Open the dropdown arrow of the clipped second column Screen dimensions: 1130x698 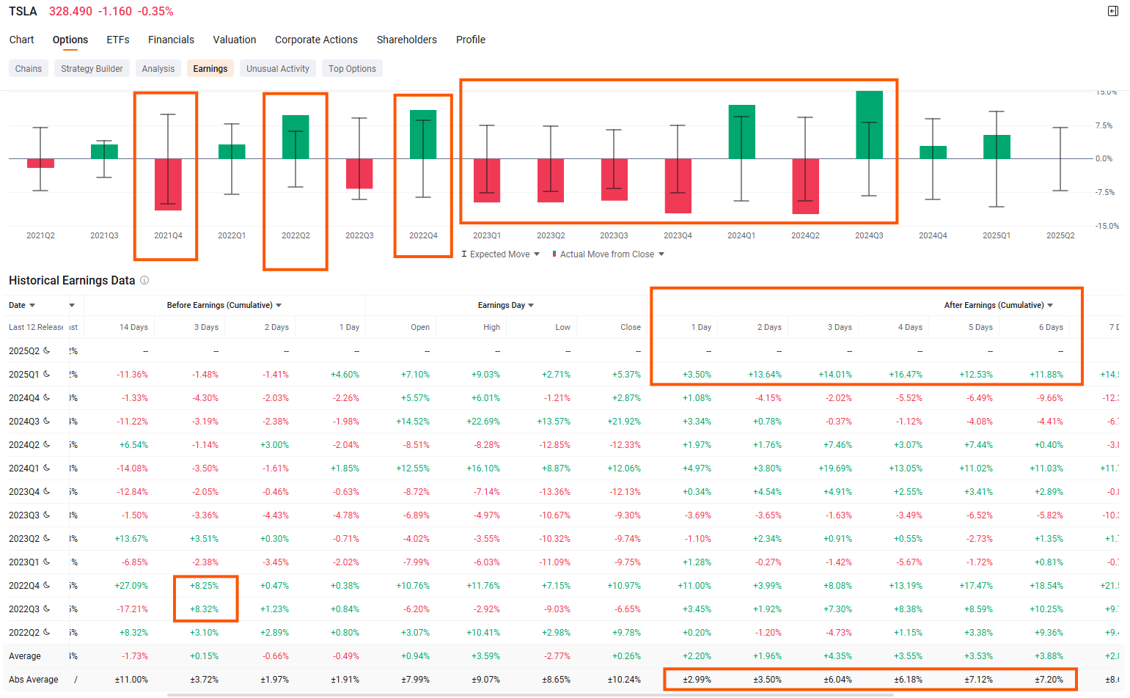[72, 306]
